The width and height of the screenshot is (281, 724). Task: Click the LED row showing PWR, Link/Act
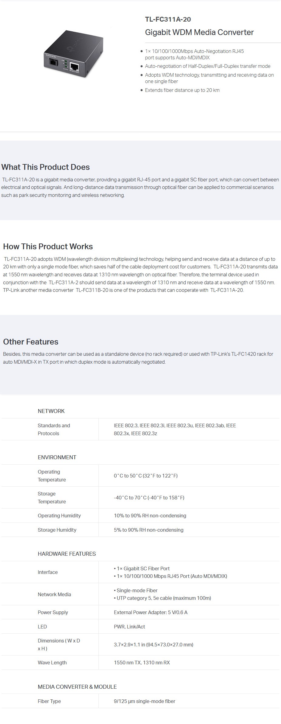(140, 627)
